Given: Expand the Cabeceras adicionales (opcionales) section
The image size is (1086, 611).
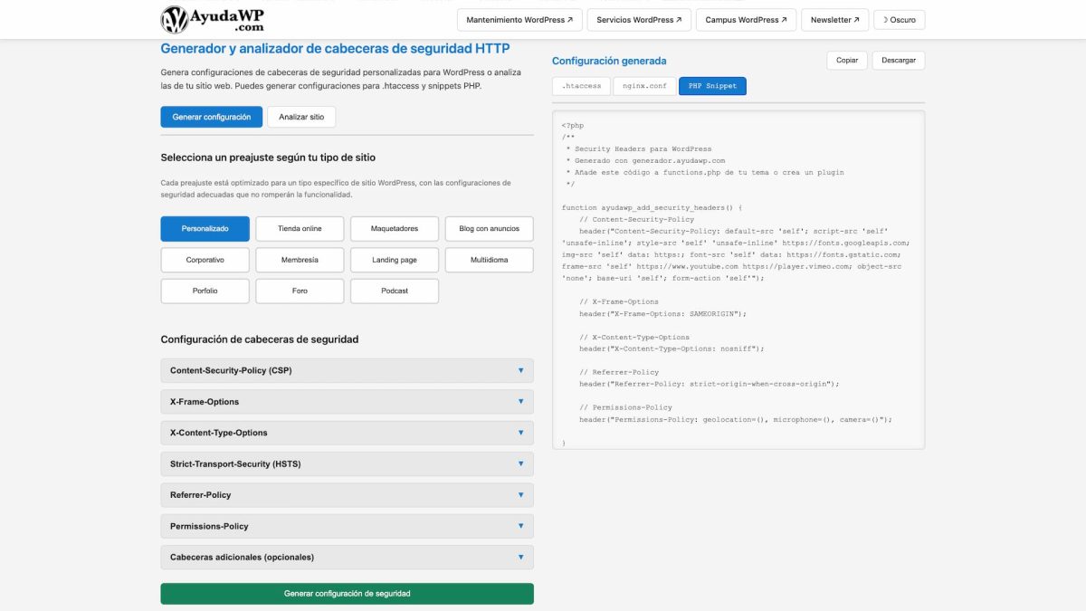Looking at the screenshot, I should click(x=347, y=558).
